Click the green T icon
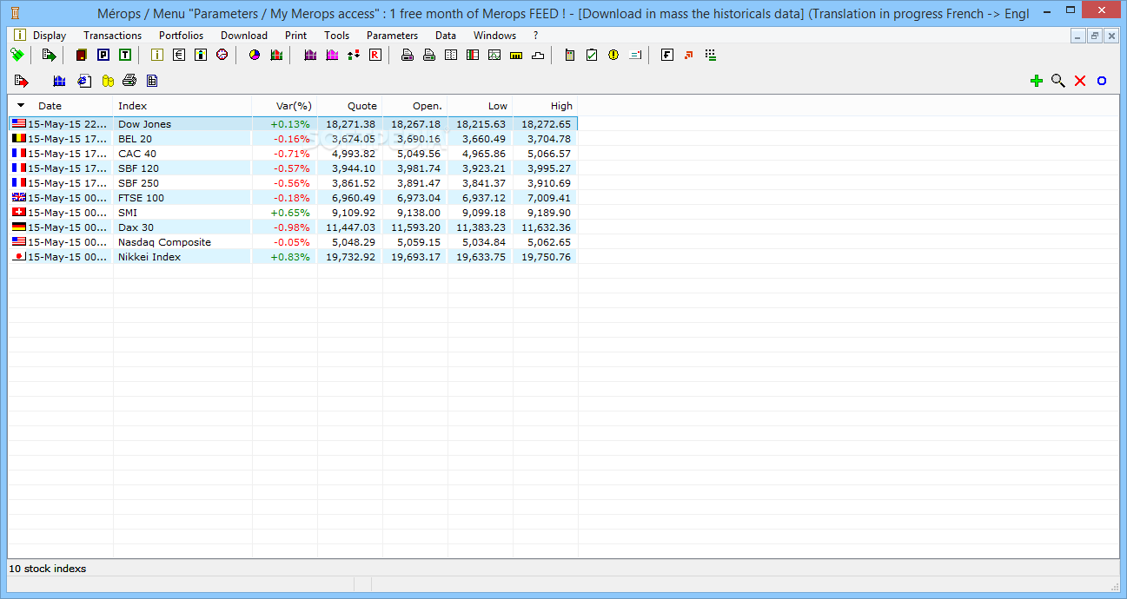The height and width of the screenshot is (599, 1127). click(125, 55)
